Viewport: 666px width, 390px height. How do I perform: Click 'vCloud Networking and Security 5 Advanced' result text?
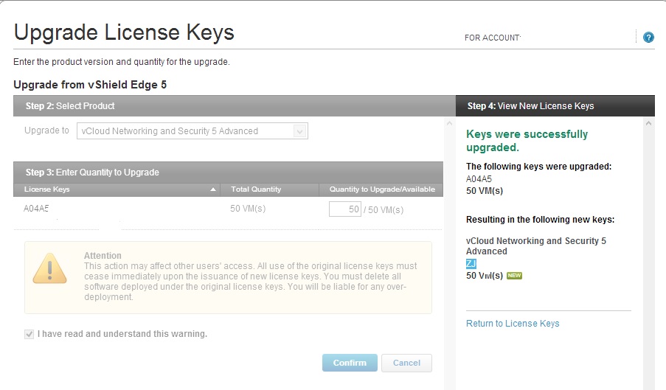pyautogui.click(x=535, y=246)
